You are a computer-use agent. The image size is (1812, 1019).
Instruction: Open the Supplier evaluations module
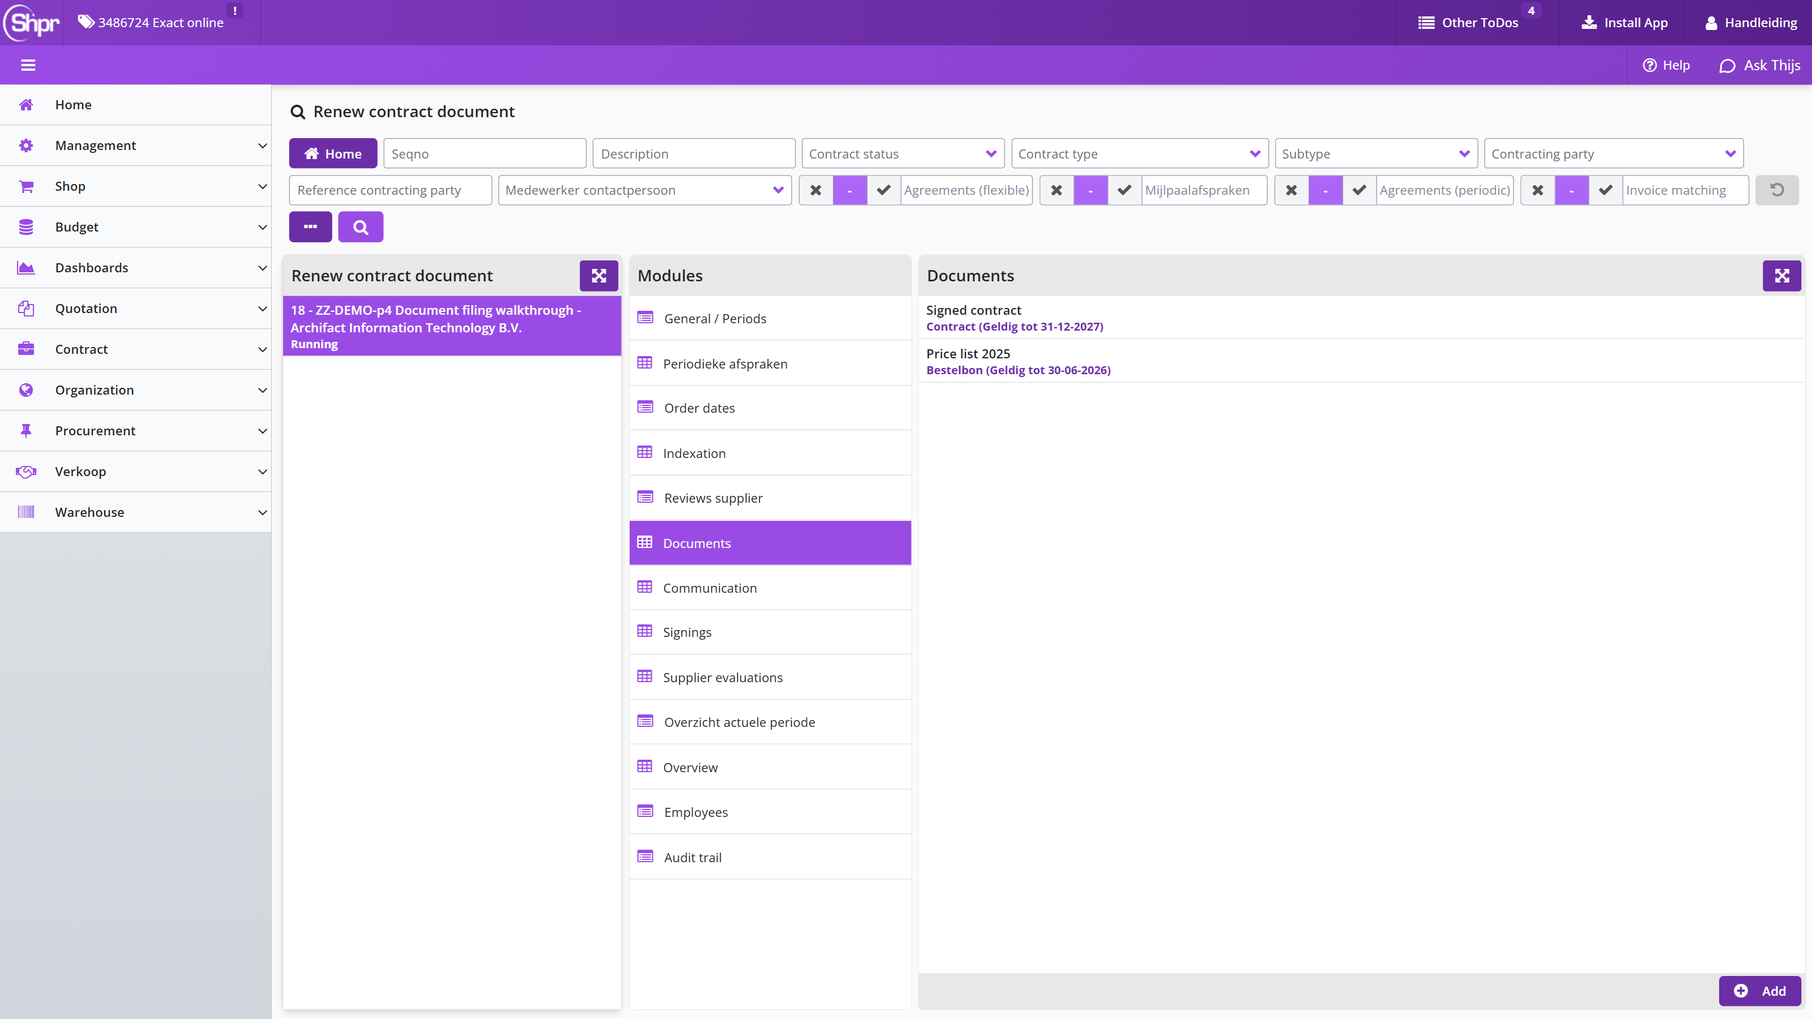[x=770, y=677]
